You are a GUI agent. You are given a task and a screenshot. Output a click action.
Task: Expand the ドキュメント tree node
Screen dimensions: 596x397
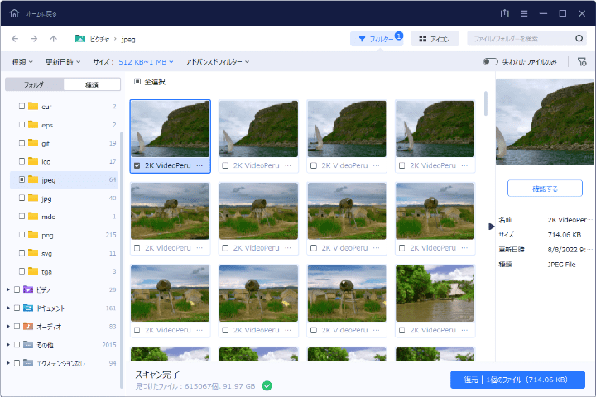tap(8, 308)
